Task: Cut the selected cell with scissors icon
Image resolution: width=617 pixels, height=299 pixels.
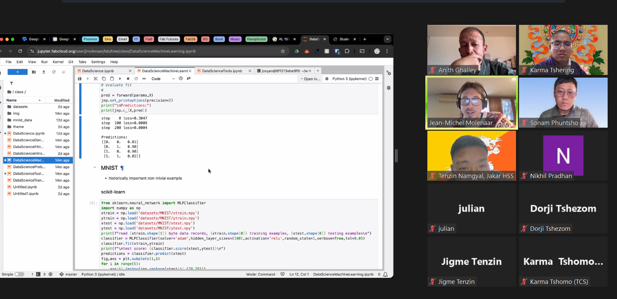Action: pos(96,79)
